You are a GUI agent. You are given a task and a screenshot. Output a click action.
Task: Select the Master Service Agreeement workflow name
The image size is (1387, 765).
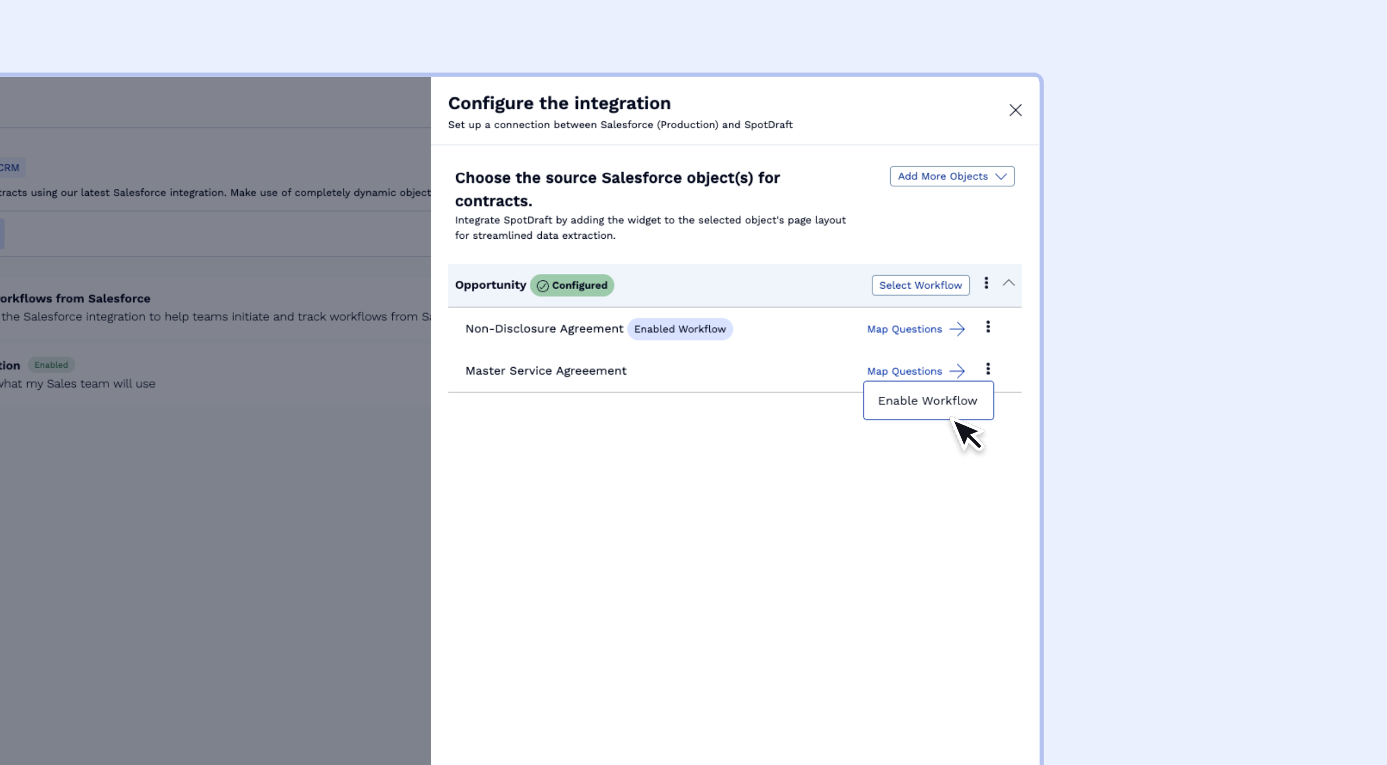(x=546, y=371)
